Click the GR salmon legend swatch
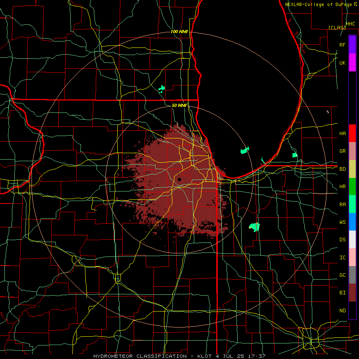 point(352,151)
